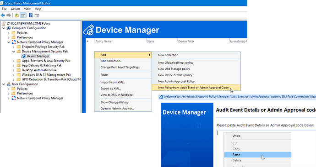Screen dimensions: 316x167
Task: Open the File menu
Action: point(4,9)
